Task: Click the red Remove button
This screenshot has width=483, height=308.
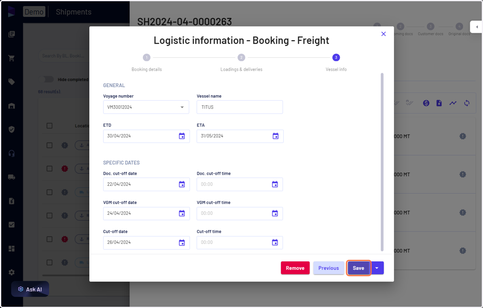Action: 295,268
